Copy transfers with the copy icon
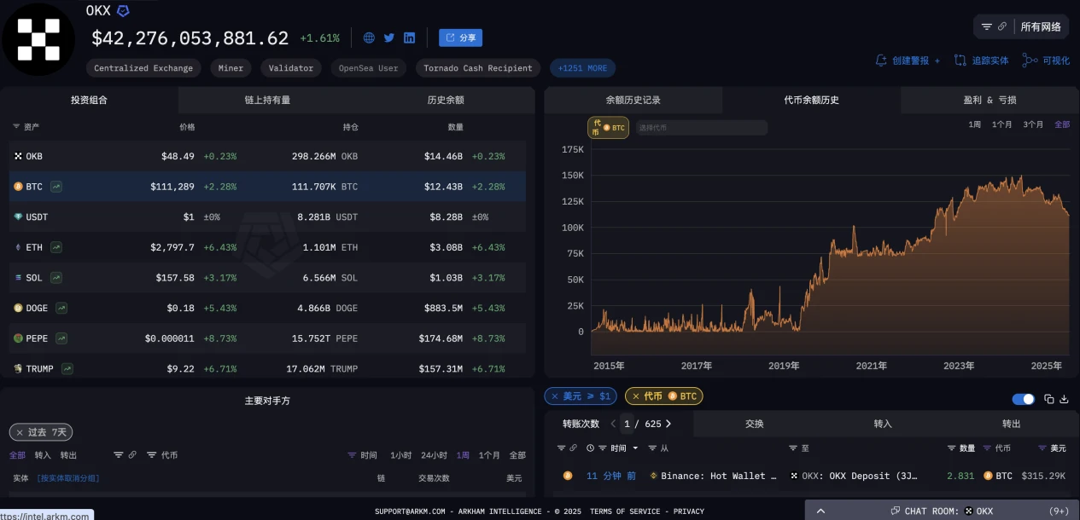 point(1050,399)
